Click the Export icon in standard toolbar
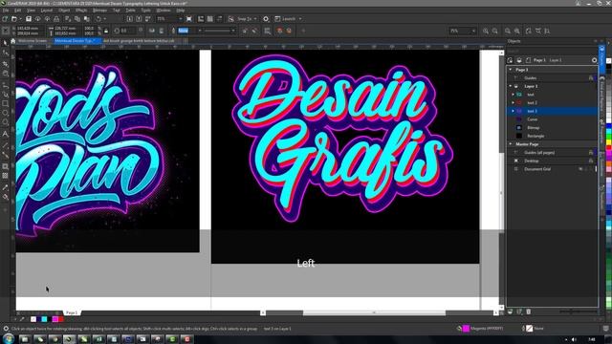612x344 pixels. point(139,19)
